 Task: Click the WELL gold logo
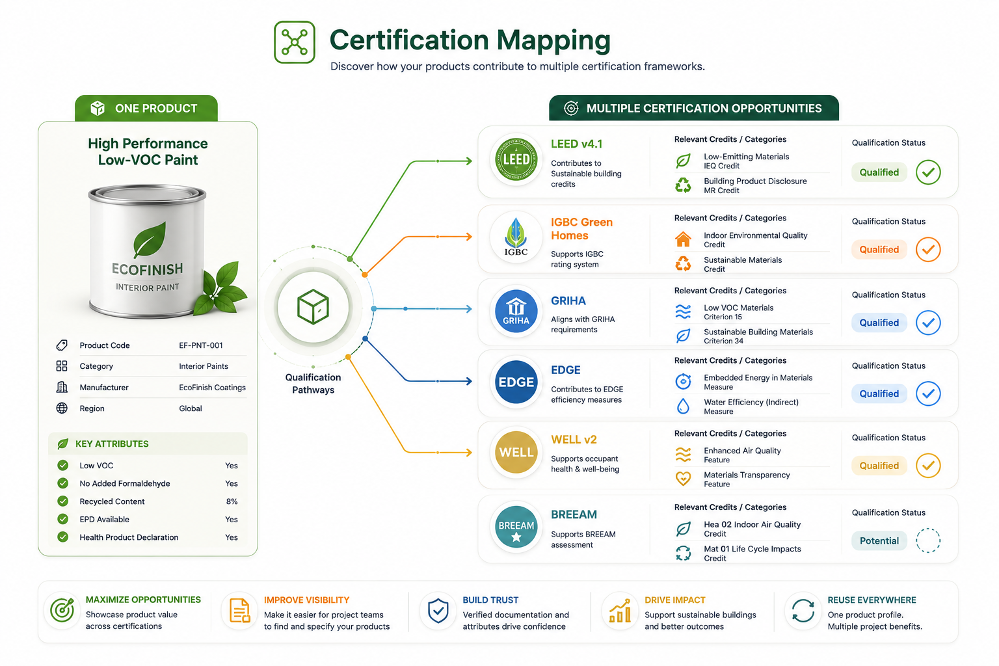516,452
